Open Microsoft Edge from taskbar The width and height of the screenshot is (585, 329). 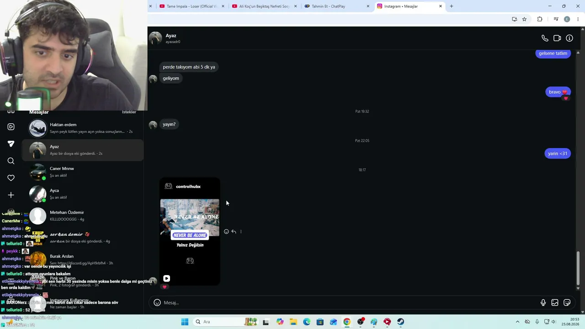[x=306, y=322]
